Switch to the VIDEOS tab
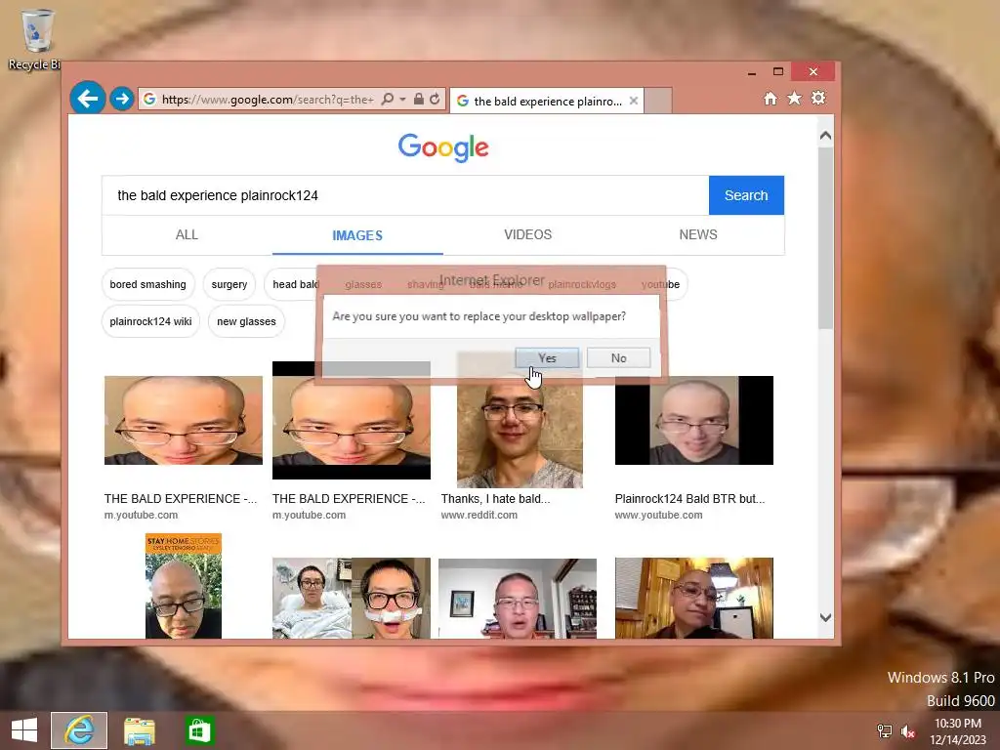This screenshot has height=750, width=1000. [x=528, y=234]
